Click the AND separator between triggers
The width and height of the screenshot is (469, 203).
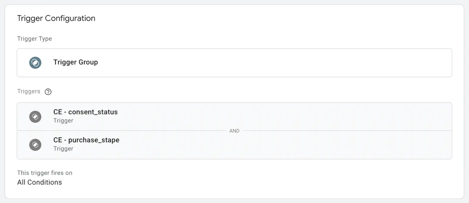[x=234, y=131]
